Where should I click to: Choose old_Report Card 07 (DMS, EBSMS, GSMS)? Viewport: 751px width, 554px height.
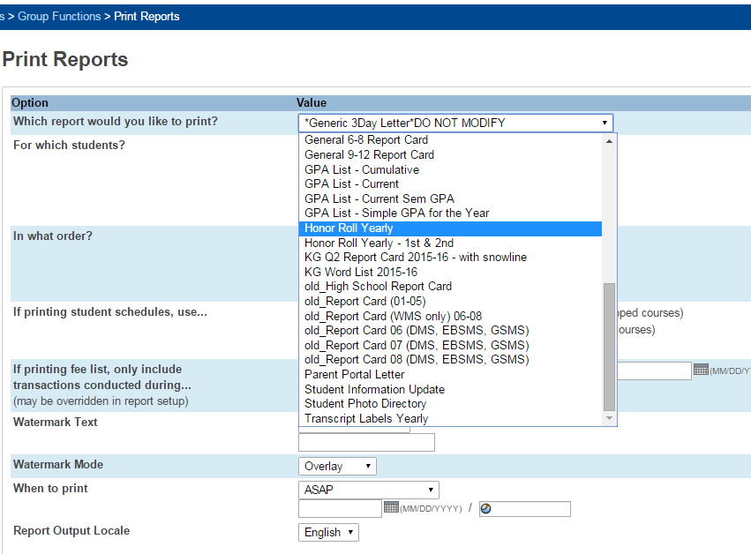click(x=450, y=345)
